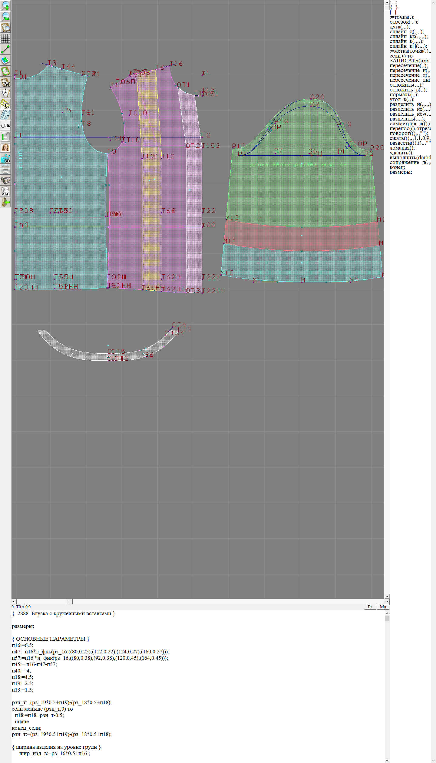Open the yellow curves G icon
The width and height of the screenshot is (436, 763).
point(5,104)
